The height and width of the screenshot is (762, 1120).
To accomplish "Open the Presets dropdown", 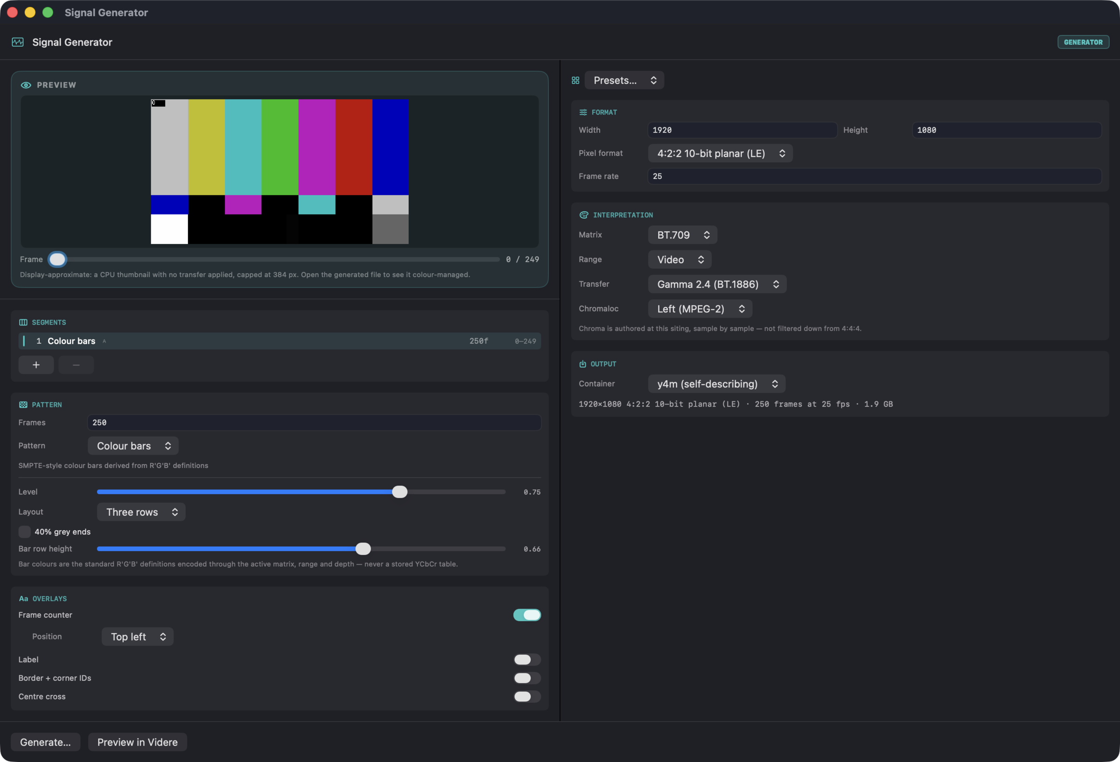I will tap(624, 80).
